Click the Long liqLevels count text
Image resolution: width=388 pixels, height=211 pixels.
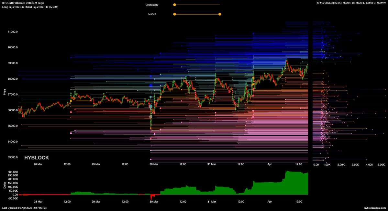15,7
